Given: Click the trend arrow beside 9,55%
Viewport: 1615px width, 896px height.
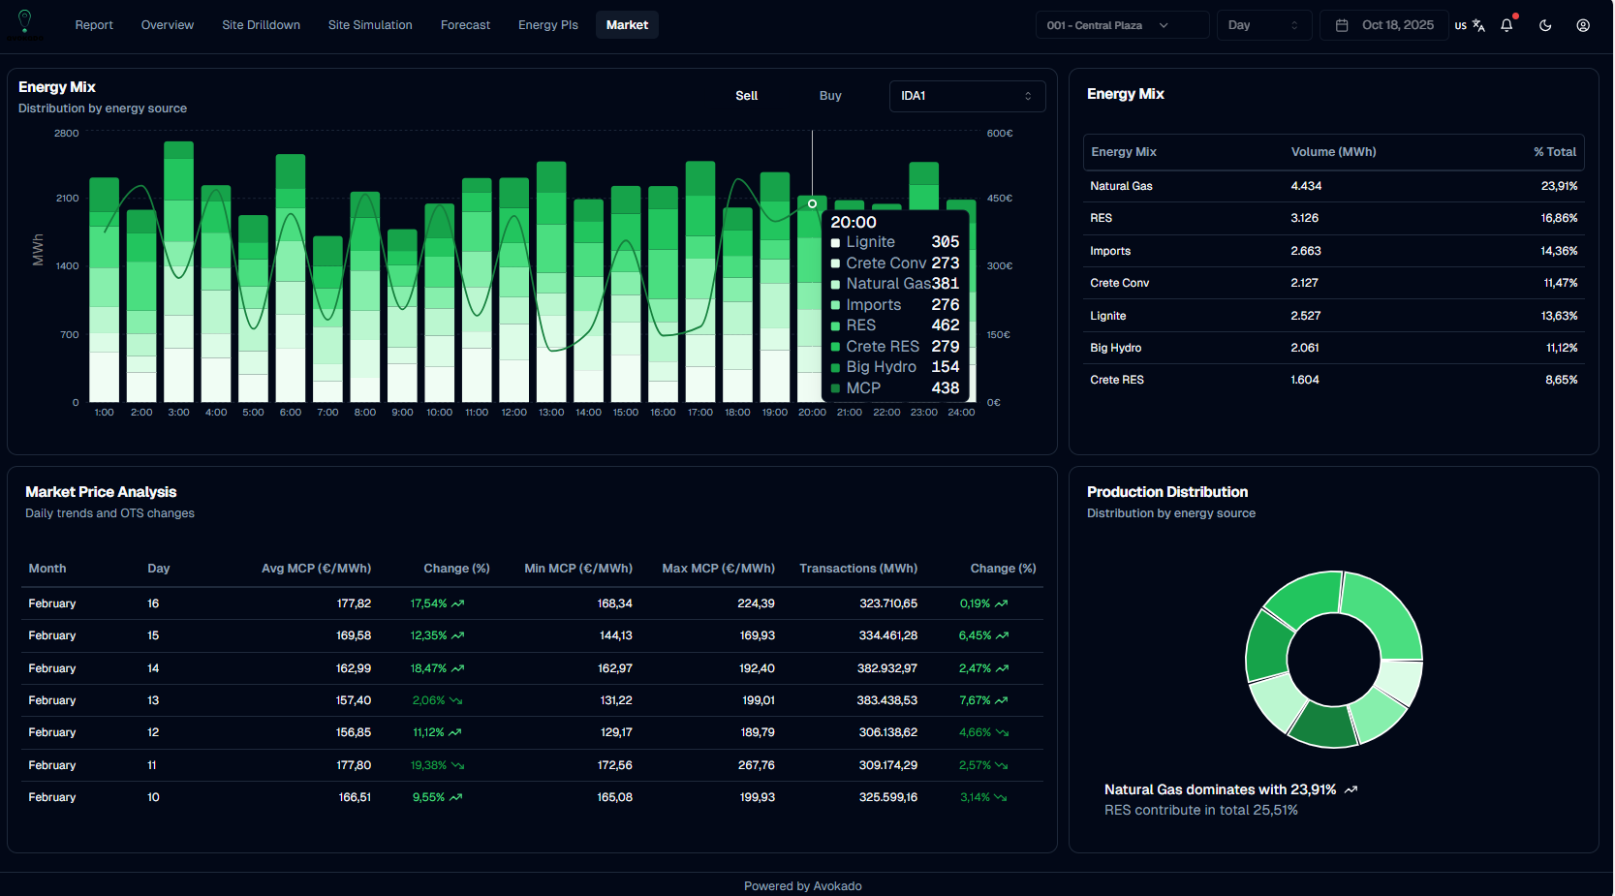Looking at the screenshot, I should coord(456,797).
